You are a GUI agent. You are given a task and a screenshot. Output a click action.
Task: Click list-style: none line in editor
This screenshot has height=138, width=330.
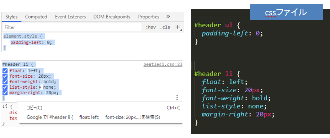234,106
